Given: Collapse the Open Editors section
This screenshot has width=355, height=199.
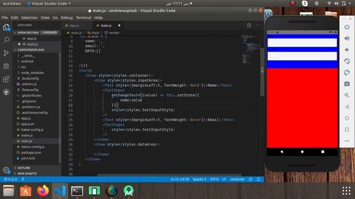Looking at the screenshot, I should tap(37, 33).
